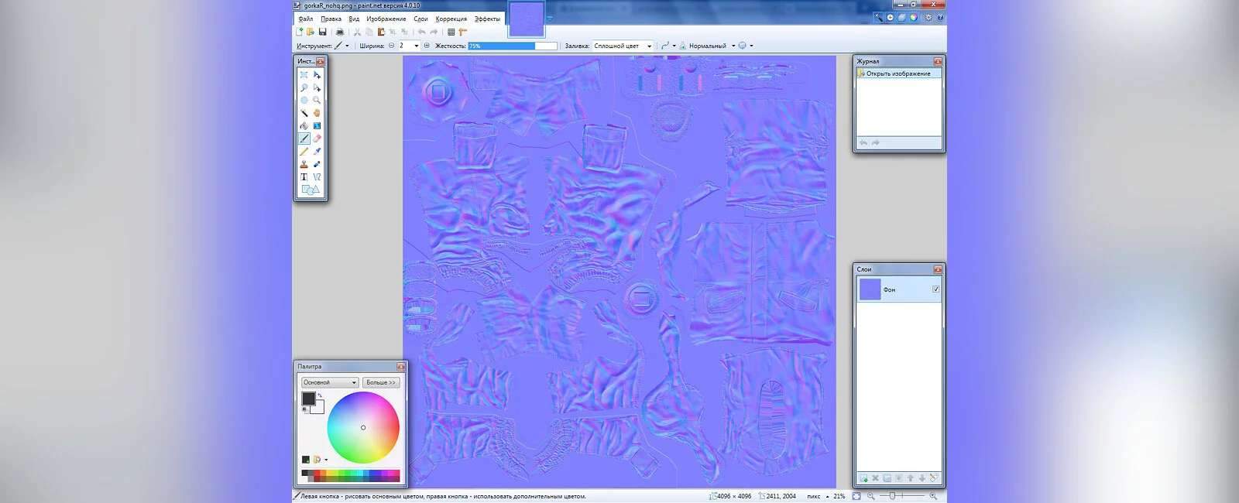Viewport: 1239px width, 503px height.
Task: Select the Zoom magnifier tool
Action: (x=317, y=101)
